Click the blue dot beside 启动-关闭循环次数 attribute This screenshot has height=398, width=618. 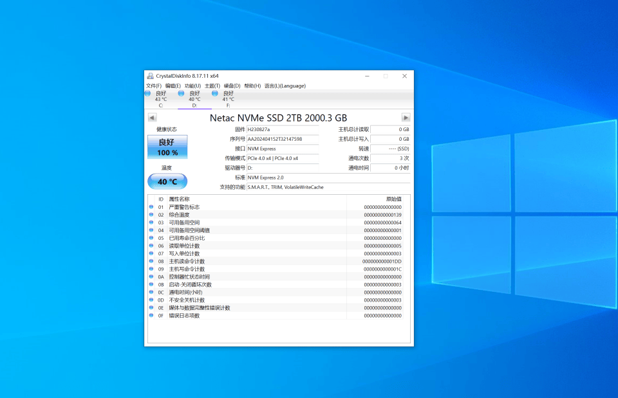tap(152, 284)
